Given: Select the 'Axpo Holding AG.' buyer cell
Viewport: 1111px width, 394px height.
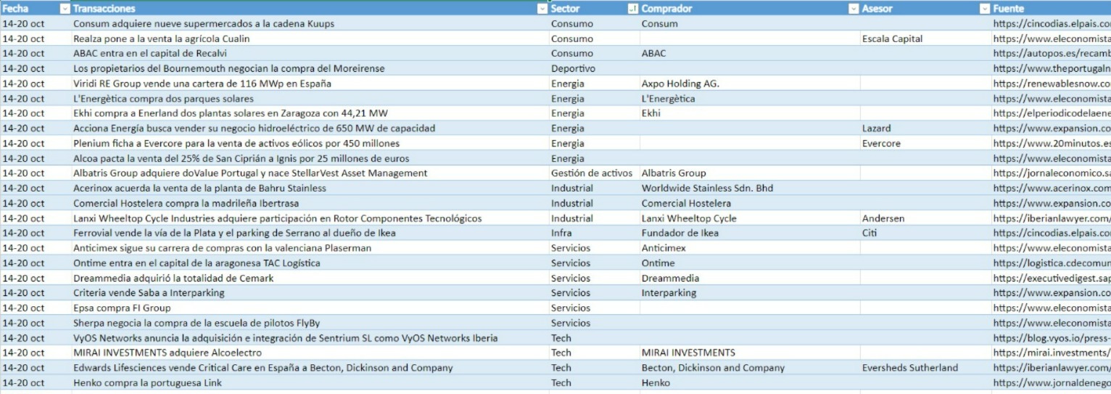Looking at the screenshot, I should tap(750, 83).
